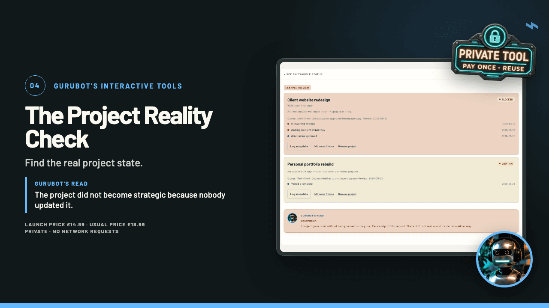Click the DRIFTING status badge
This screenshot has height=308, width=549.
point(506,163)
